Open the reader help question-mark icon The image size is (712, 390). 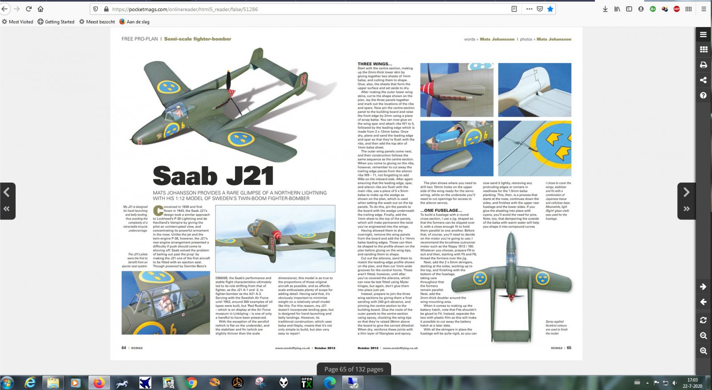click(703, 95)
